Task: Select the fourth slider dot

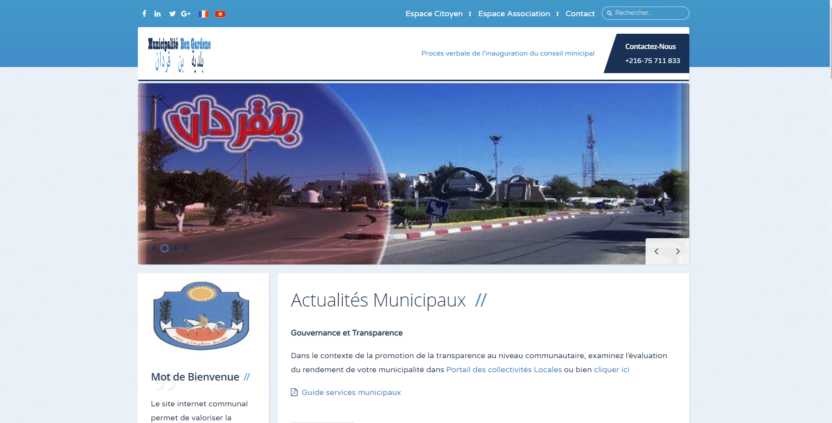Action: [186, 248]
